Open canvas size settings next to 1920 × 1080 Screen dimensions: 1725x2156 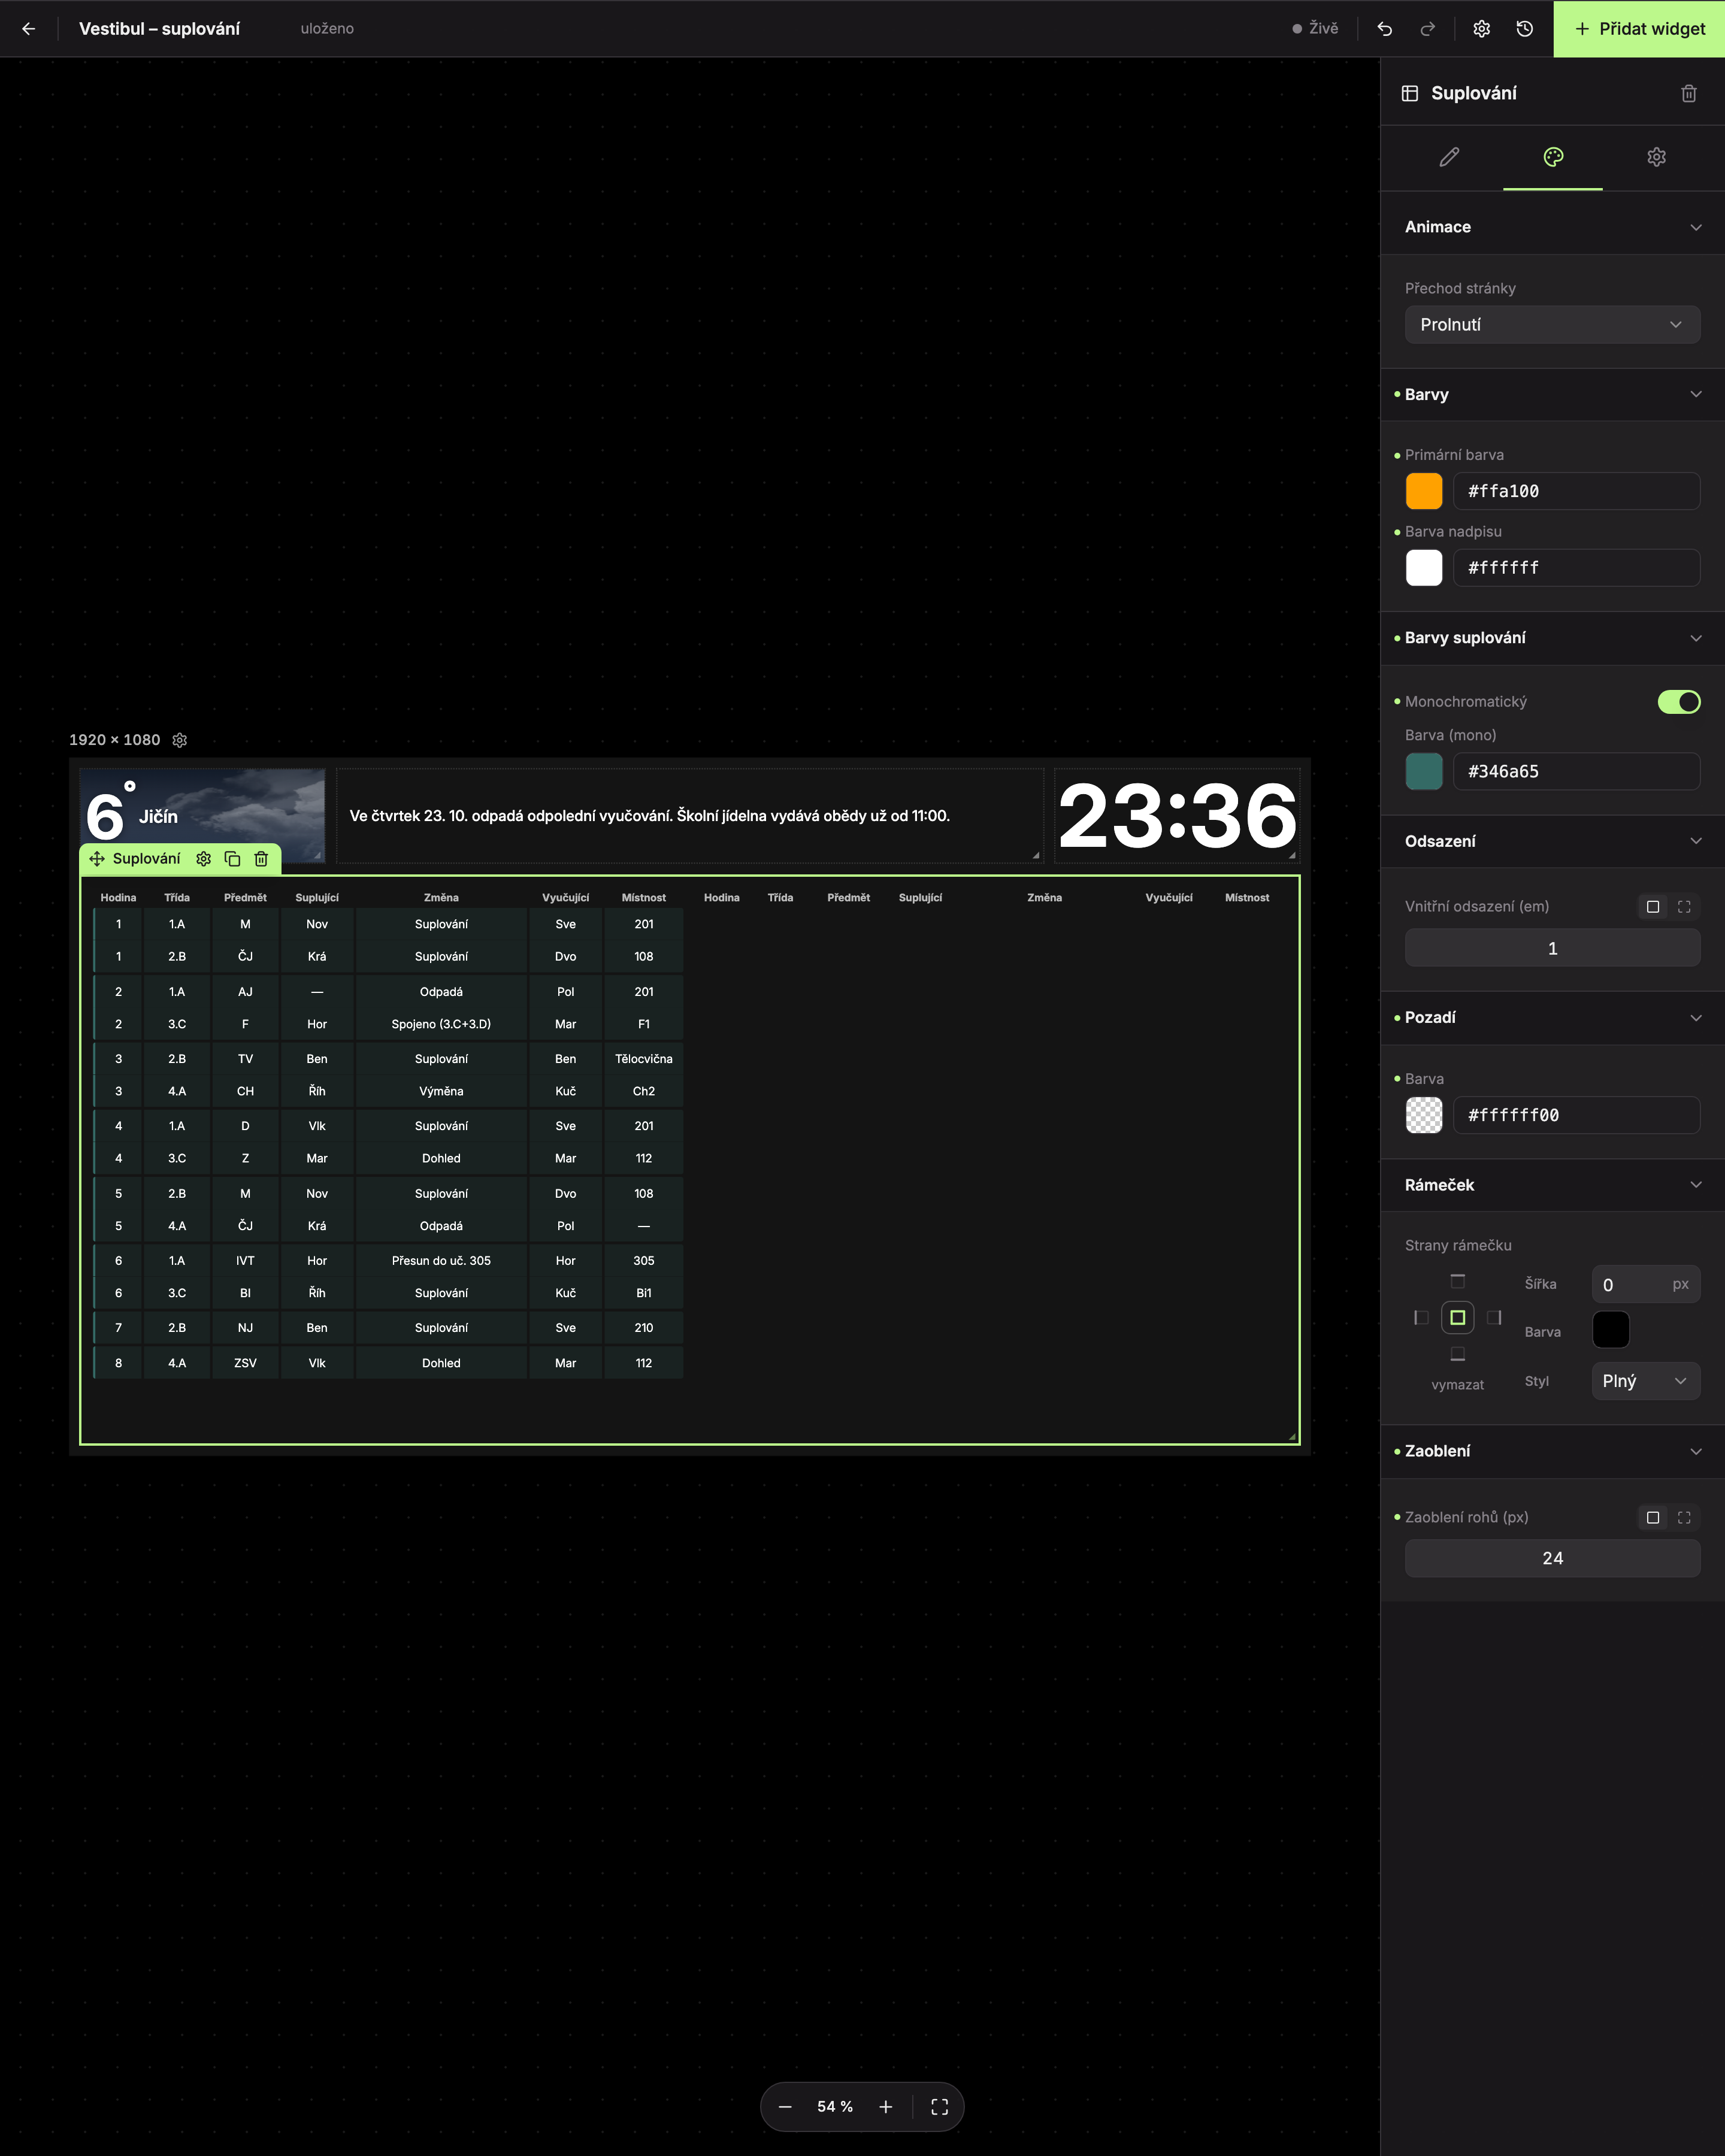tap(180, 740)
